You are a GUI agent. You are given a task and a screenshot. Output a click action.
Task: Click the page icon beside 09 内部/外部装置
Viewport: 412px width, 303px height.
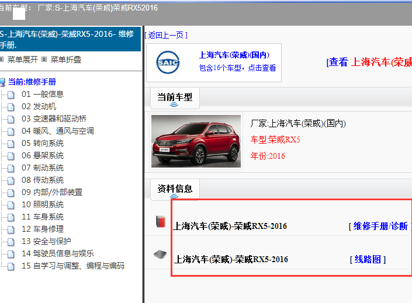pos(11,193)
